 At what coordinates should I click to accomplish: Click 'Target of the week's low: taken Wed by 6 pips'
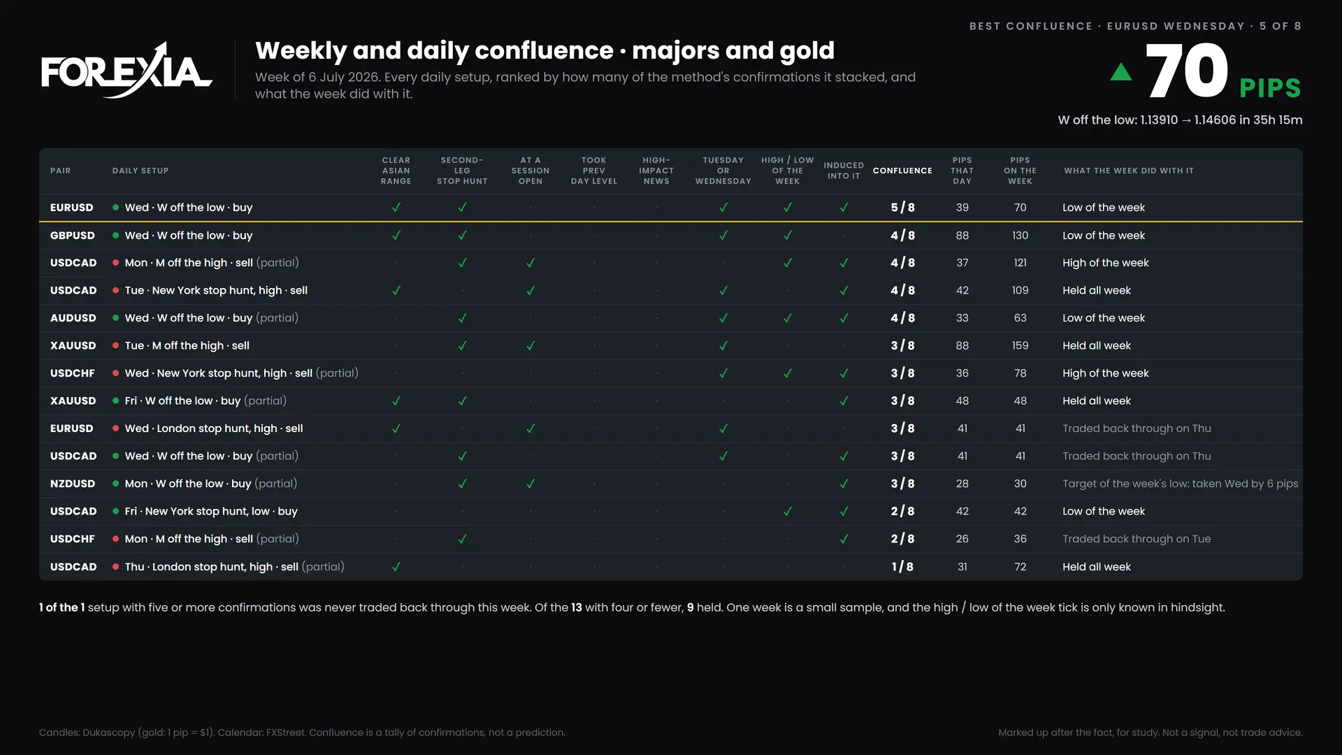(x=1181, y=484)
